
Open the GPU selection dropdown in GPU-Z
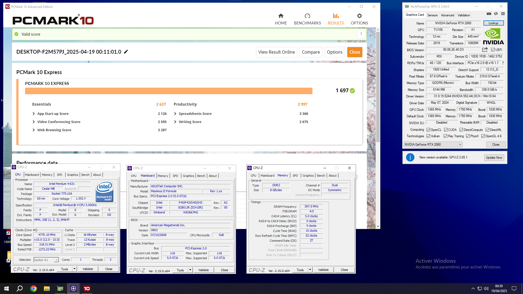tap(433, 145)
